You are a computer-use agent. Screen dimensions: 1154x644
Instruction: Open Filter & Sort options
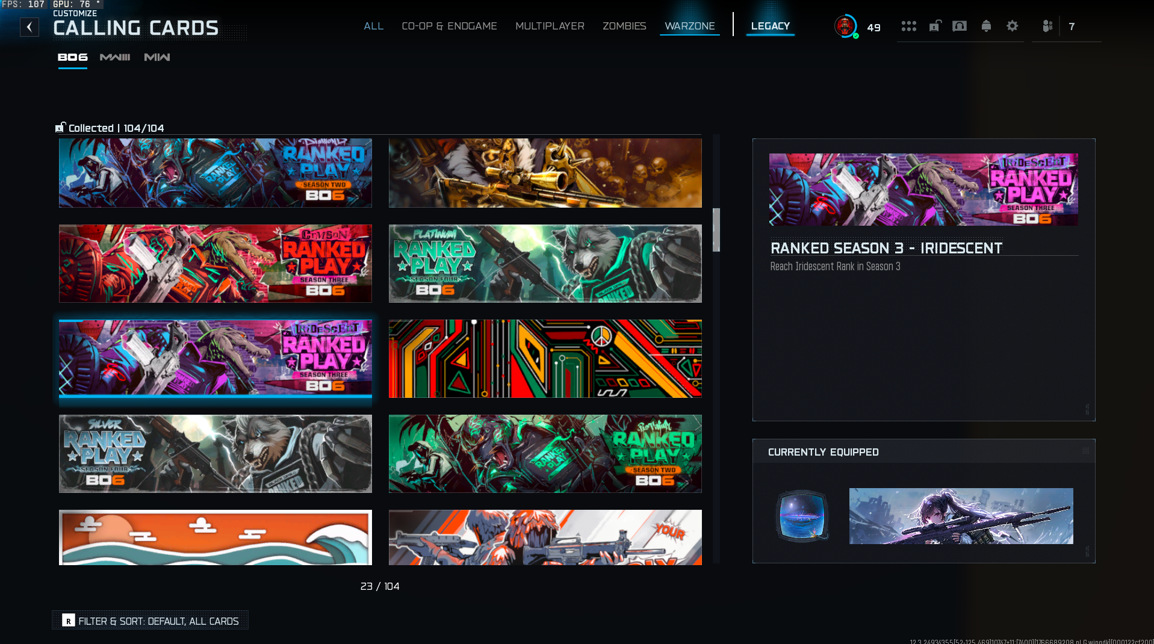[150, 621]
